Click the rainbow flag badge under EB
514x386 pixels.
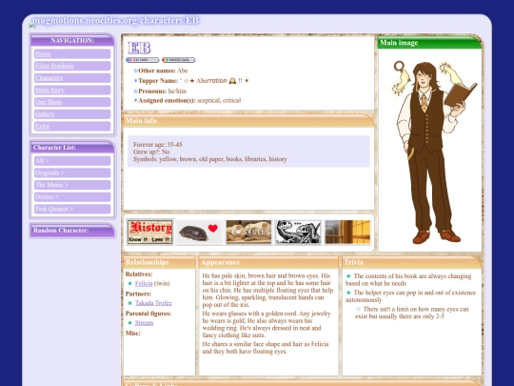179,60
